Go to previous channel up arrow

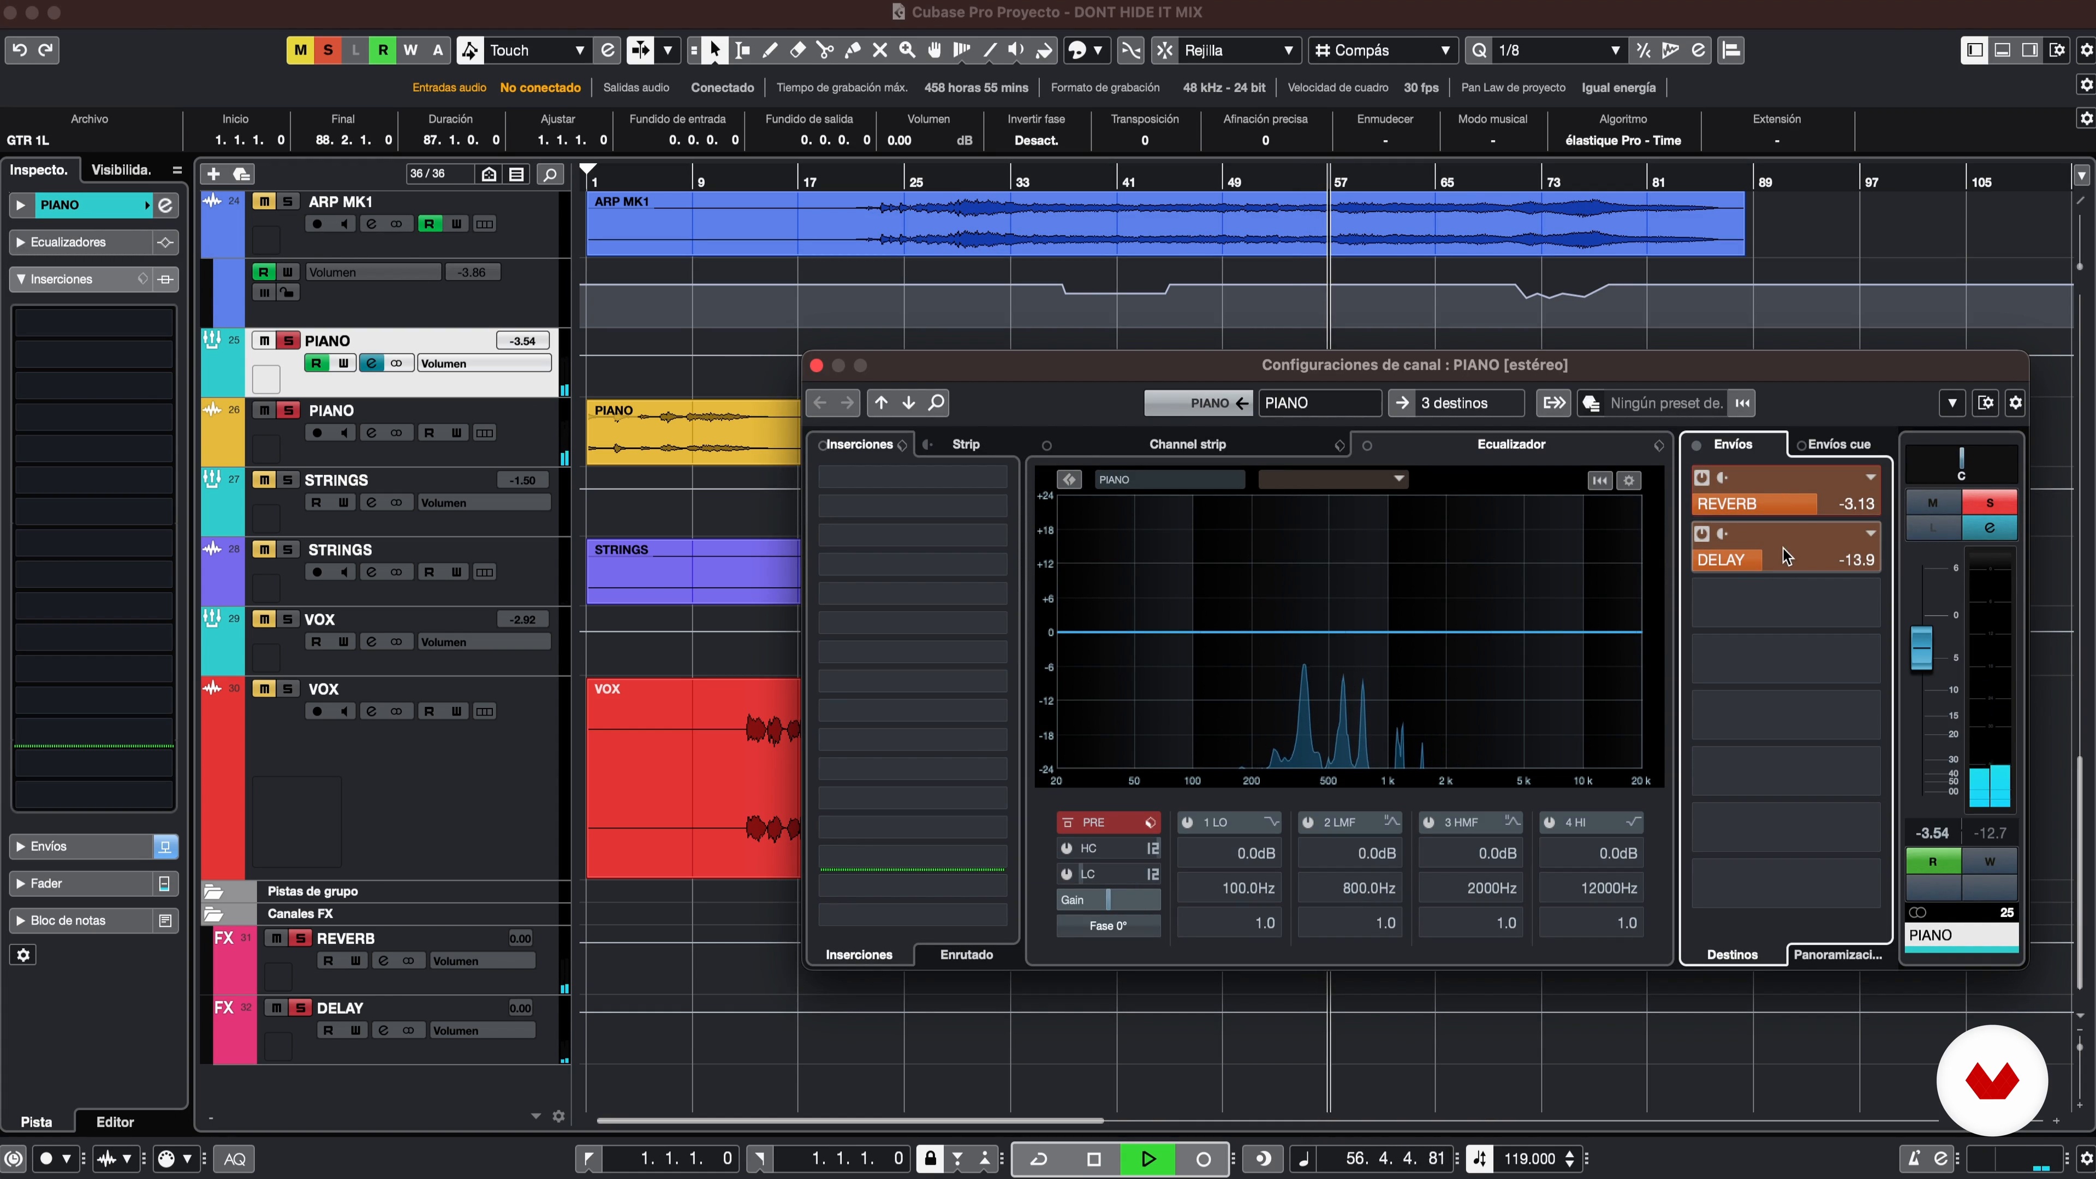(881, 403)
